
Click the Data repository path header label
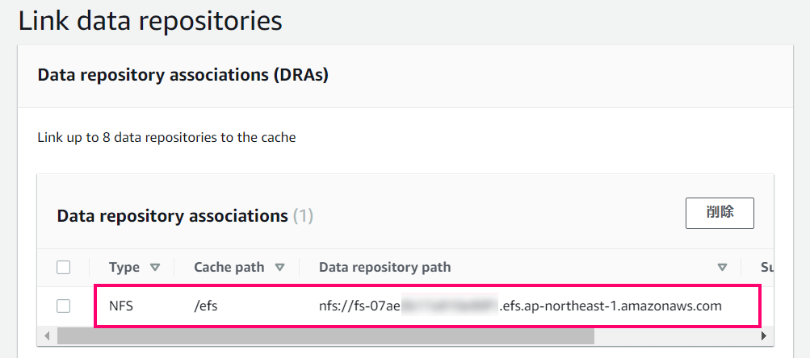pyautogui.click(x=385, y=268)
